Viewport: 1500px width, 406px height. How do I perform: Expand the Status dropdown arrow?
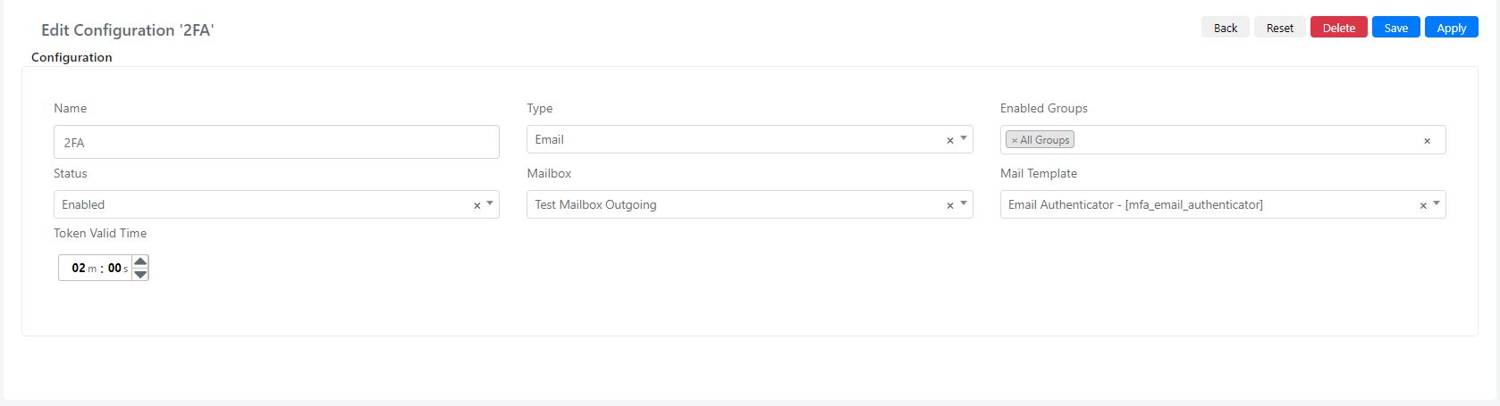490,204
